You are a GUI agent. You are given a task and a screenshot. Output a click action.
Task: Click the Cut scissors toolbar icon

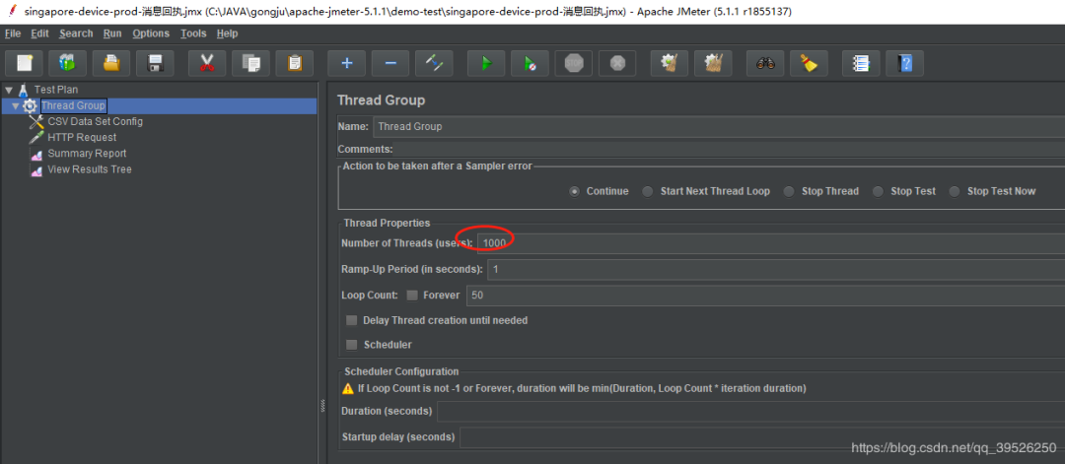point(207,63)
